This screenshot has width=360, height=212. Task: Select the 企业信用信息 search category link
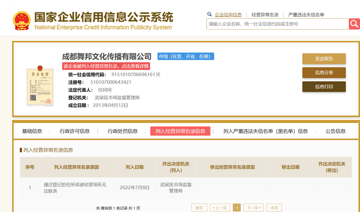(x=228, y=15)
